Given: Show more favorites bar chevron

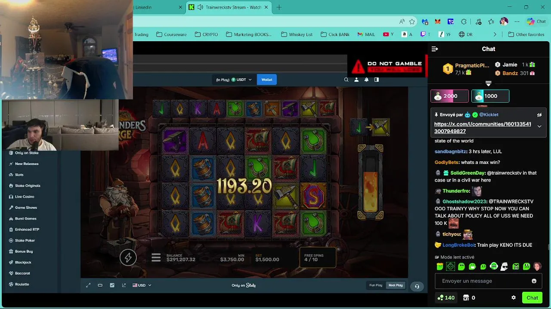Looking at the screenshot, I should (x=495, y=34).
